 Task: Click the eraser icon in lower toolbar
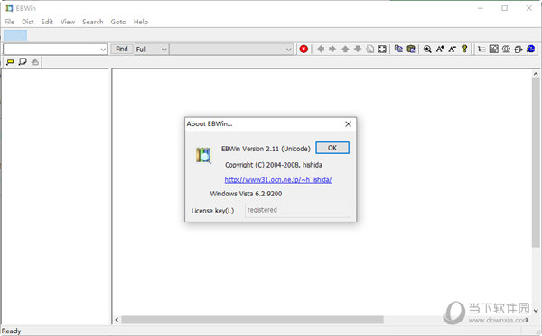point(35,62)
